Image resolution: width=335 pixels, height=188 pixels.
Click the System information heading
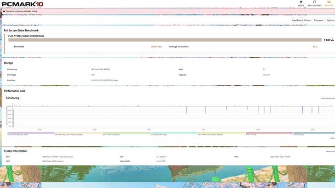tap(15, 151)
